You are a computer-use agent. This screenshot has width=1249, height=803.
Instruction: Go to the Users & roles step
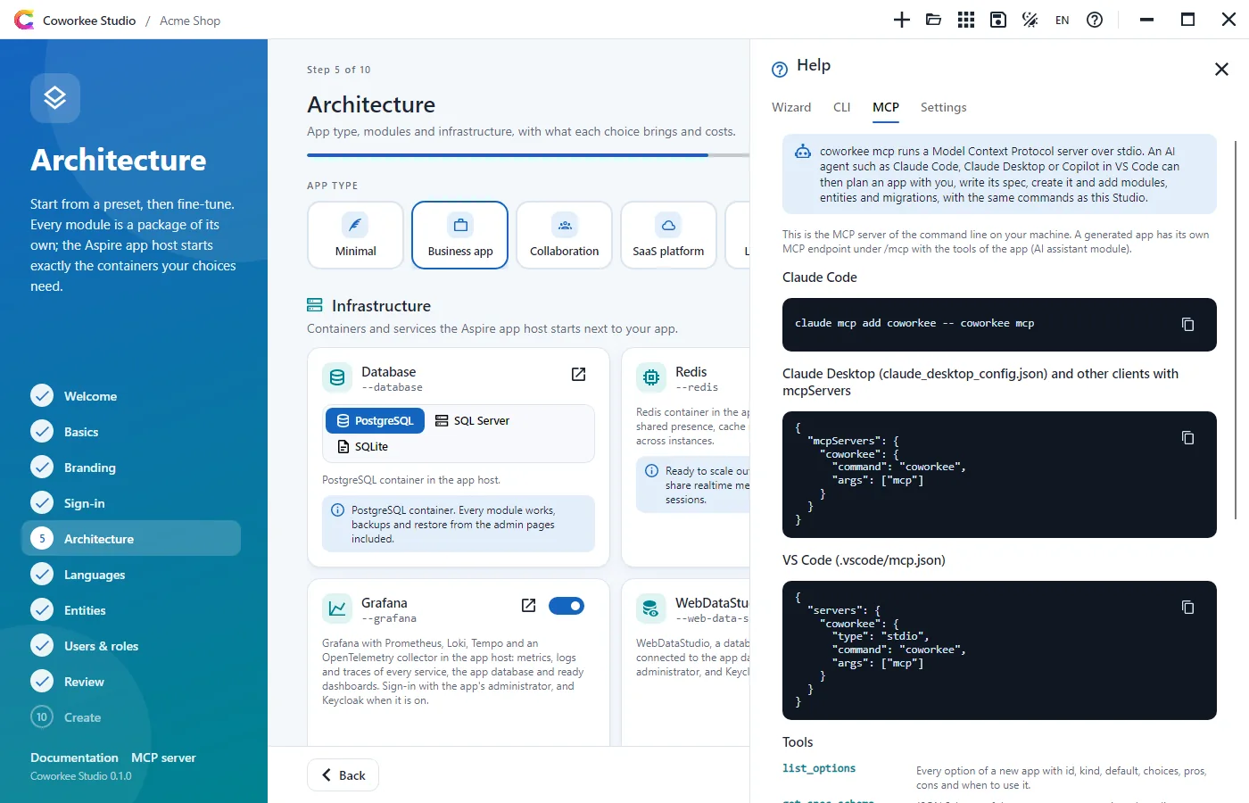click(131, 646)
